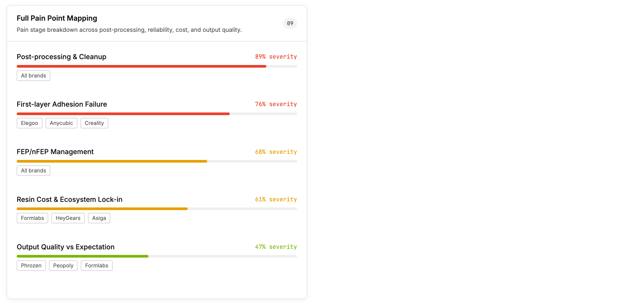Click the orange FEP/nFEP Management bar
Screen dimensions: 618x304
click(x=112, y=161)
